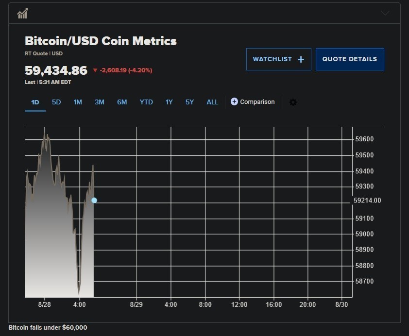Open Quote Details

(350, 59)
